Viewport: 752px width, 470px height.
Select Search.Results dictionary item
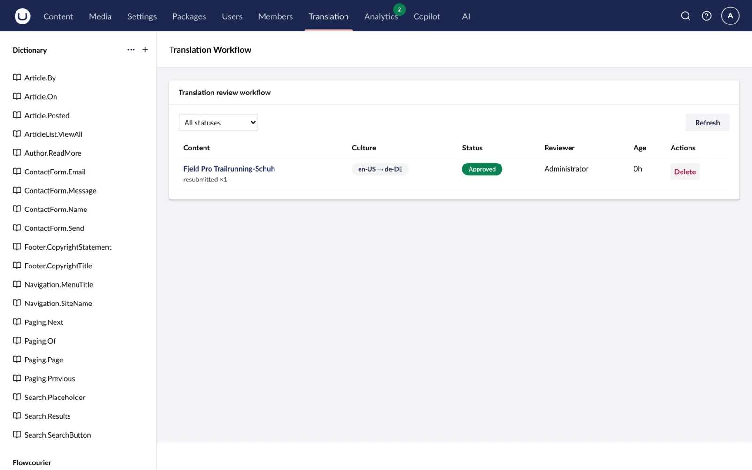[47, 416]
